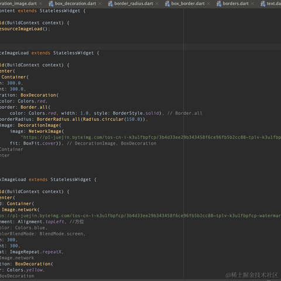Image resolution: width=281 pixels, height=281 pixels.
Task: Click 'extends' on the 'ceImageLoad' class line
Action: [41, 53]
